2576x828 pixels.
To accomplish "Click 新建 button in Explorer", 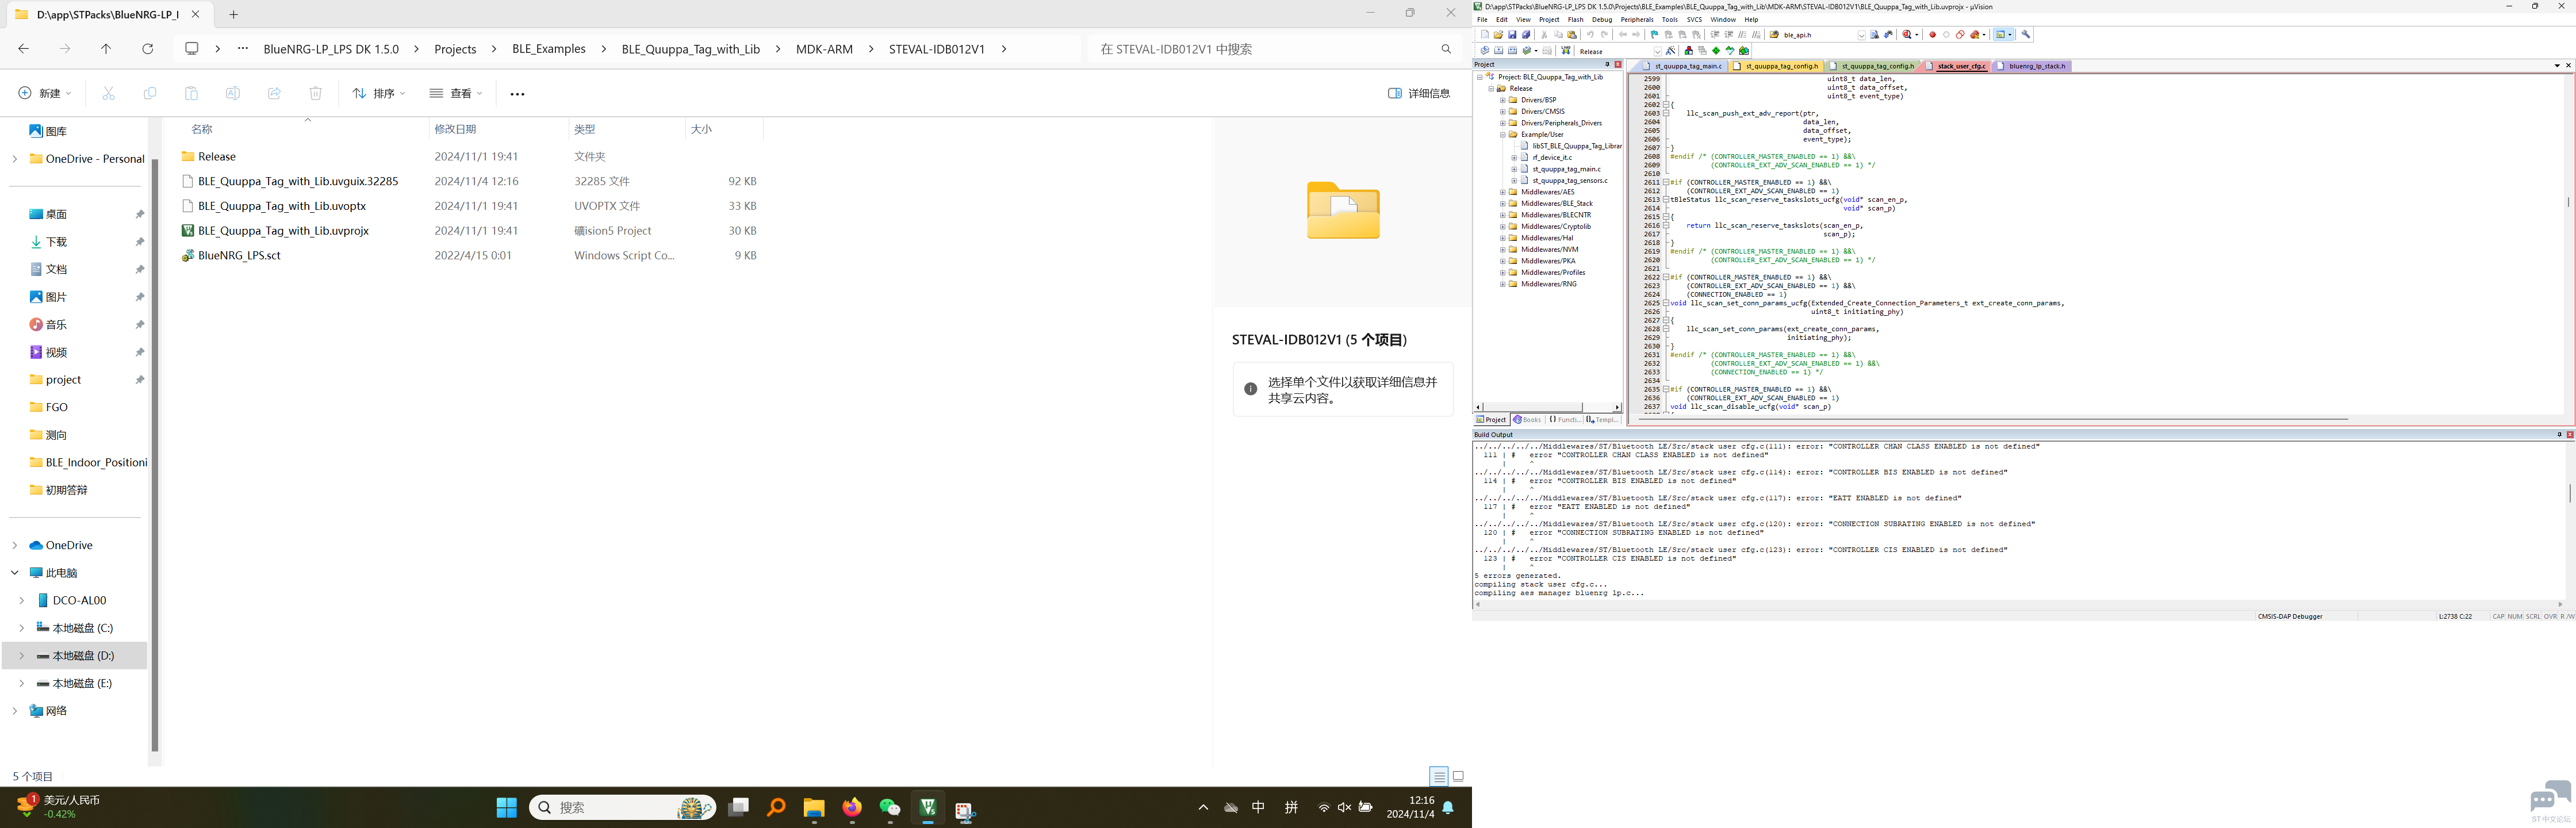I will click(45, 94).
